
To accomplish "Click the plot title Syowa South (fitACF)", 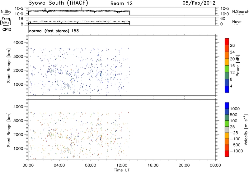I will (58, 3).
